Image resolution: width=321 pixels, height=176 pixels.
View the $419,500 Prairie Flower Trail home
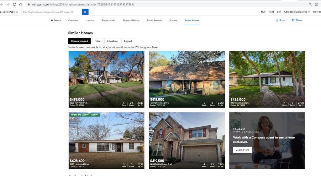tap(187, 140)
